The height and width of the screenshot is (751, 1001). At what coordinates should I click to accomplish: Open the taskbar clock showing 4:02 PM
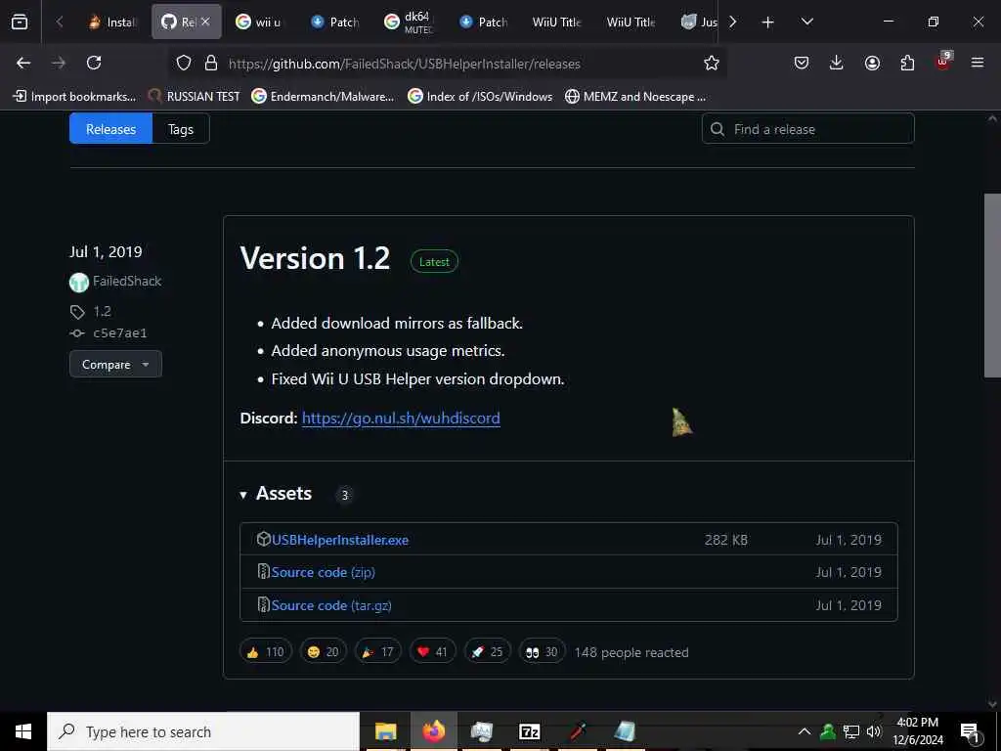point(917,731)
